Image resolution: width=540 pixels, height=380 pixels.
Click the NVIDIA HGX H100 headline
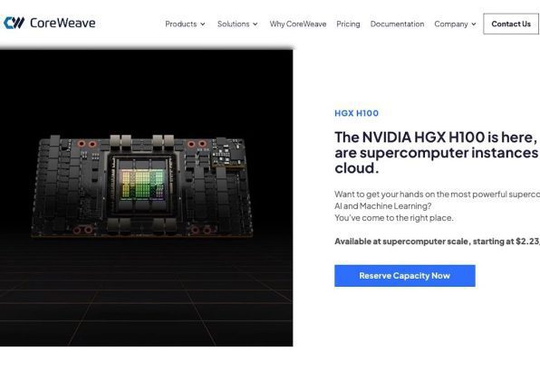pos(437,152)
